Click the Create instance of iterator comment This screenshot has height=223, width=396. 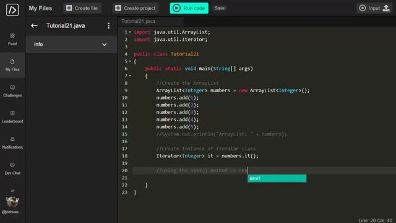[205, 149]
